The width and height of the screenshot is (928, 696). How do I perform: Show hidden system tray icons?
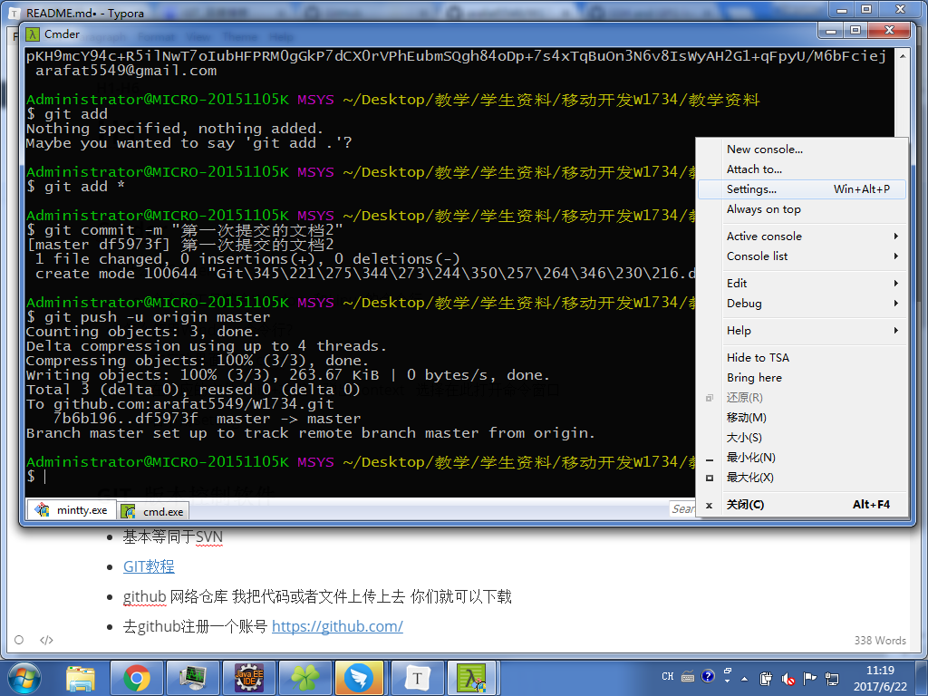745,679
